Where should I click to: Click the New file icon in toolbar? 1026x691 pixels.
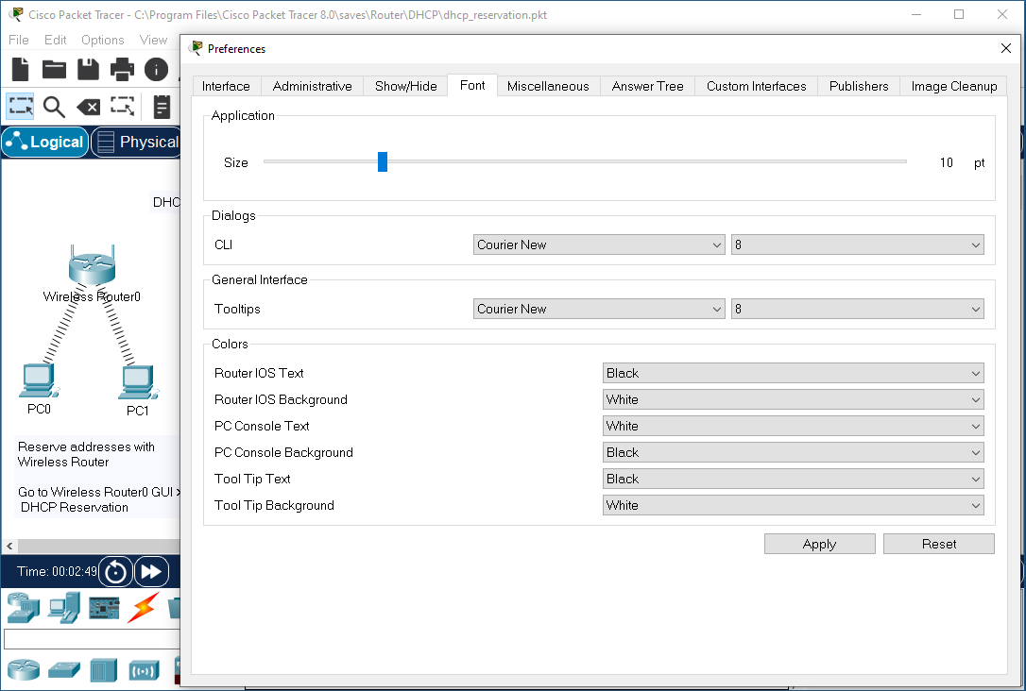(x=20, y=69)
